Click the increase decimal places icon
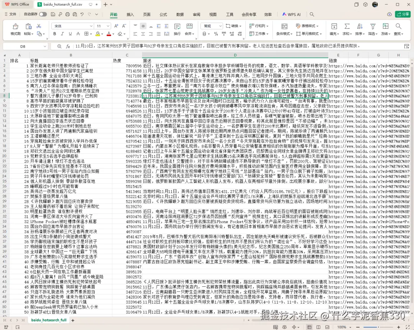The height and width of the screenshot is (330, 414). click(232, 34)
